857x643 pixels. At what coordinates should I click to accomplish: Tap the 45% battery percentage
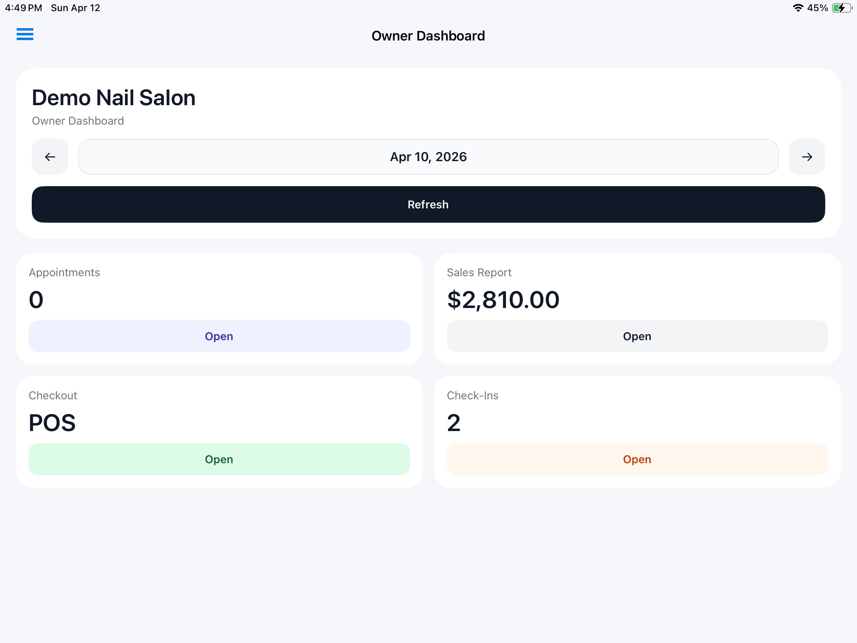click(x=818, y=8)
